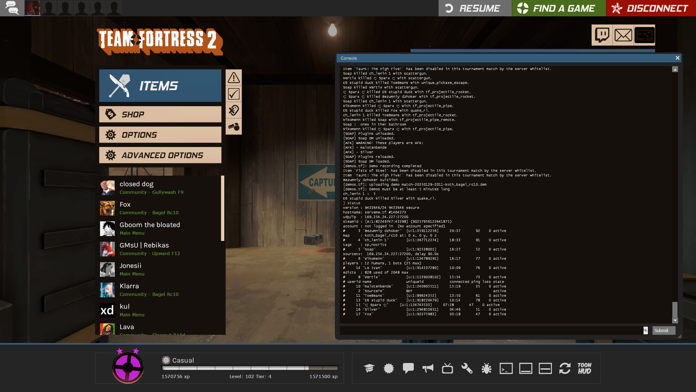Open the replay TV icon
This screenshot has height=392, width=696.
447,368
